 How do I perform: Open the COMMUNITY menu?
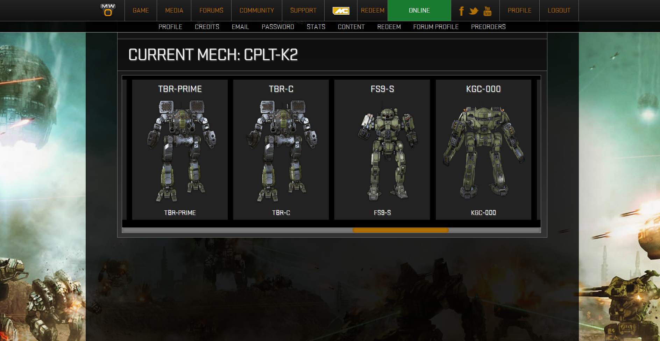tap(257, 10)
